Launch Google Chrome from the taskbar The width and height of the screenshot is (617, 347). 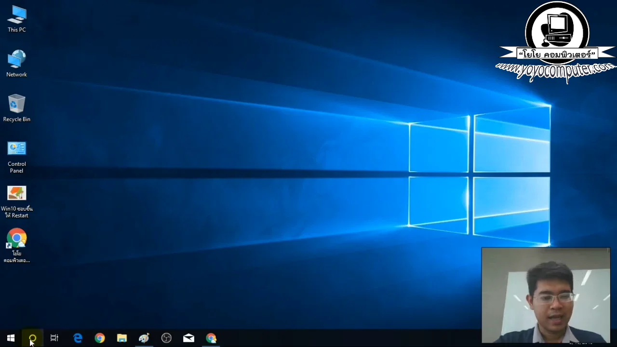point(99,338)
